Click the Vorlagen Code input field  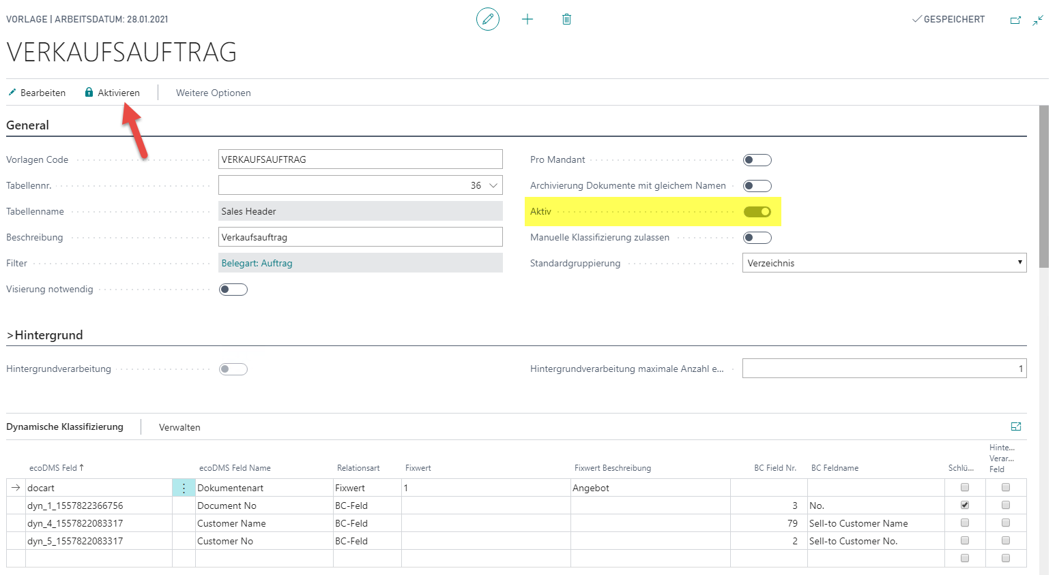[360, 159]
